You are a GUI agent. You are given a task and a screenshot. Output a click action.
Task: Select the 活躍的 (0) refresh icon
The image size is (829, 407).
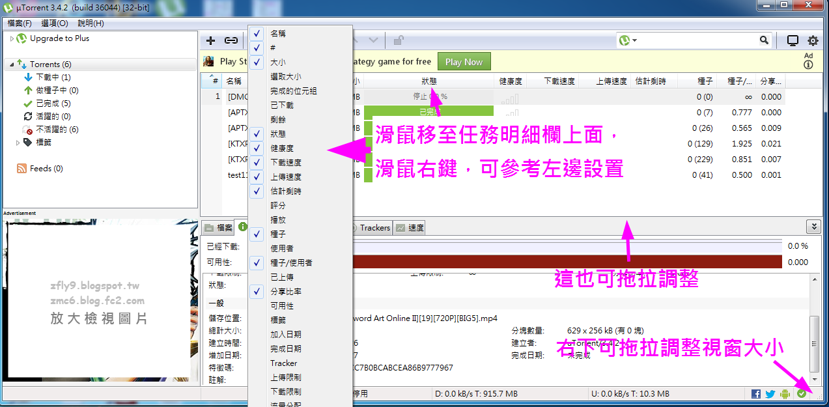coord(28,117)
